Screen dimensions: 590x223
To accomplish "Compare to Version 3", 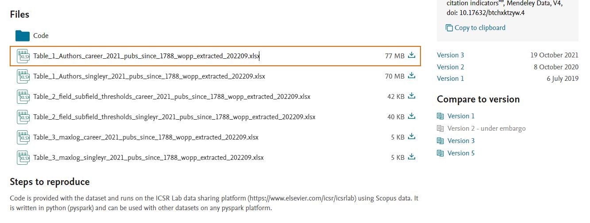I will click(x=461, y=141).
